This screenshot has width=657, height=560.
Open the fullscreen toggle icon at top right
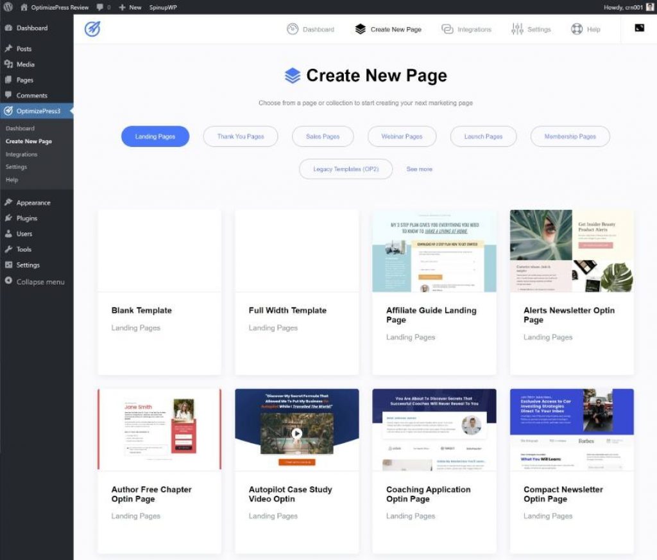pyautogui.click(x=639, y=28)
